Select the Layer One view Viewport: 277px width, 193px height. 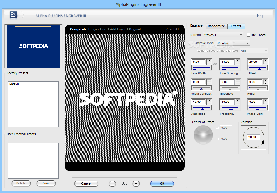coord(98,29)
